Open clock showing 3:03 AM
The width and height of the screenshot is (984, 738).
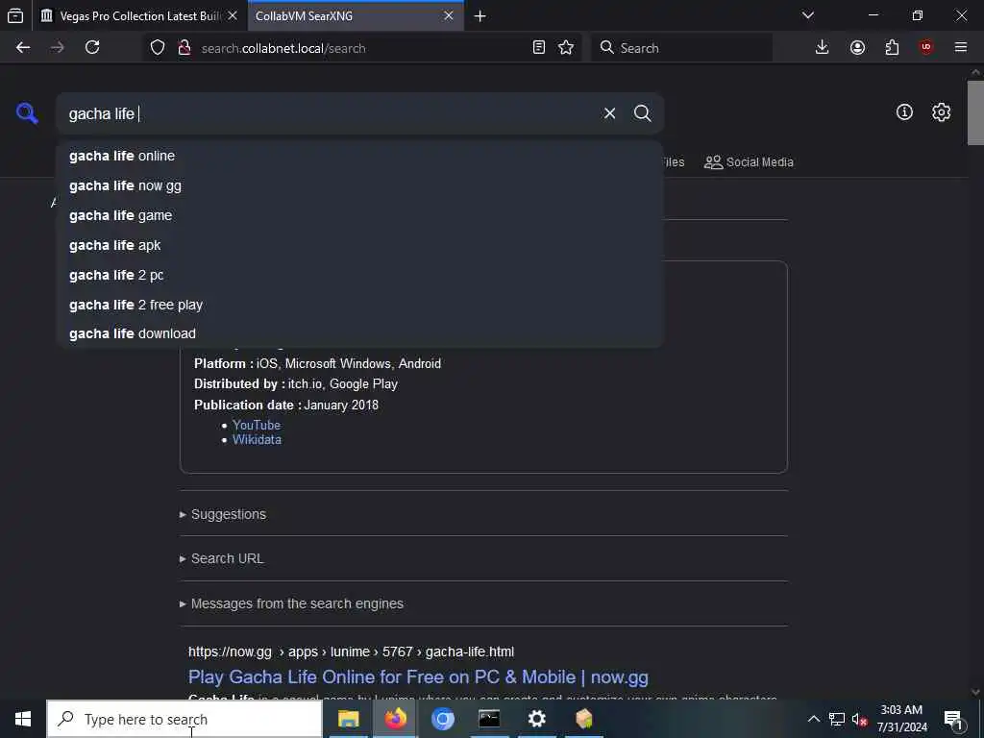(901, 719)
